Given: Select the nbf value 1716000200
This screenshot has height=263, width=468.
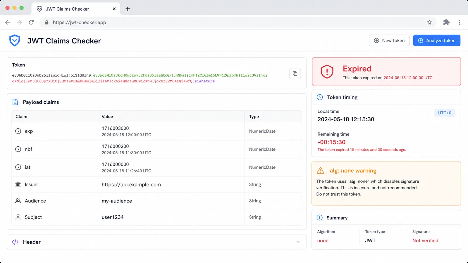Looking at the screenshot, I should point(115,146).
